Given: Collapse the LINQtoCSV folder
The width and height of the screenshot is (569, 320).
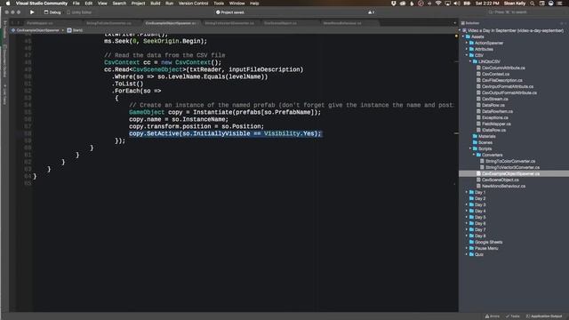Looking at the screenshot, I should (x=470, y=61).
